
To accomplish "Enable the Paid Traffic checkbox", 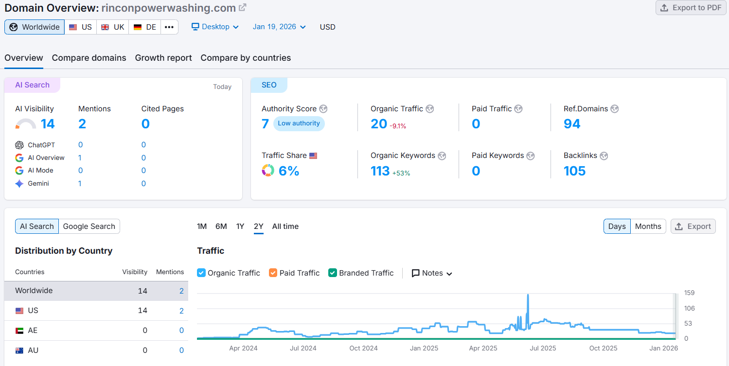I will 273,273.
